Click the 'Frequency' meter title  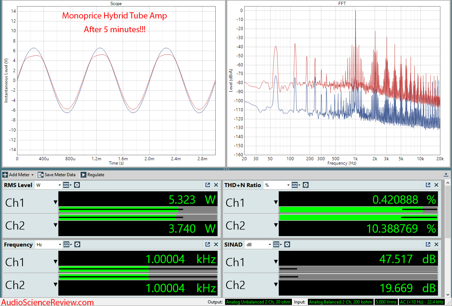[x=18, y=245]
